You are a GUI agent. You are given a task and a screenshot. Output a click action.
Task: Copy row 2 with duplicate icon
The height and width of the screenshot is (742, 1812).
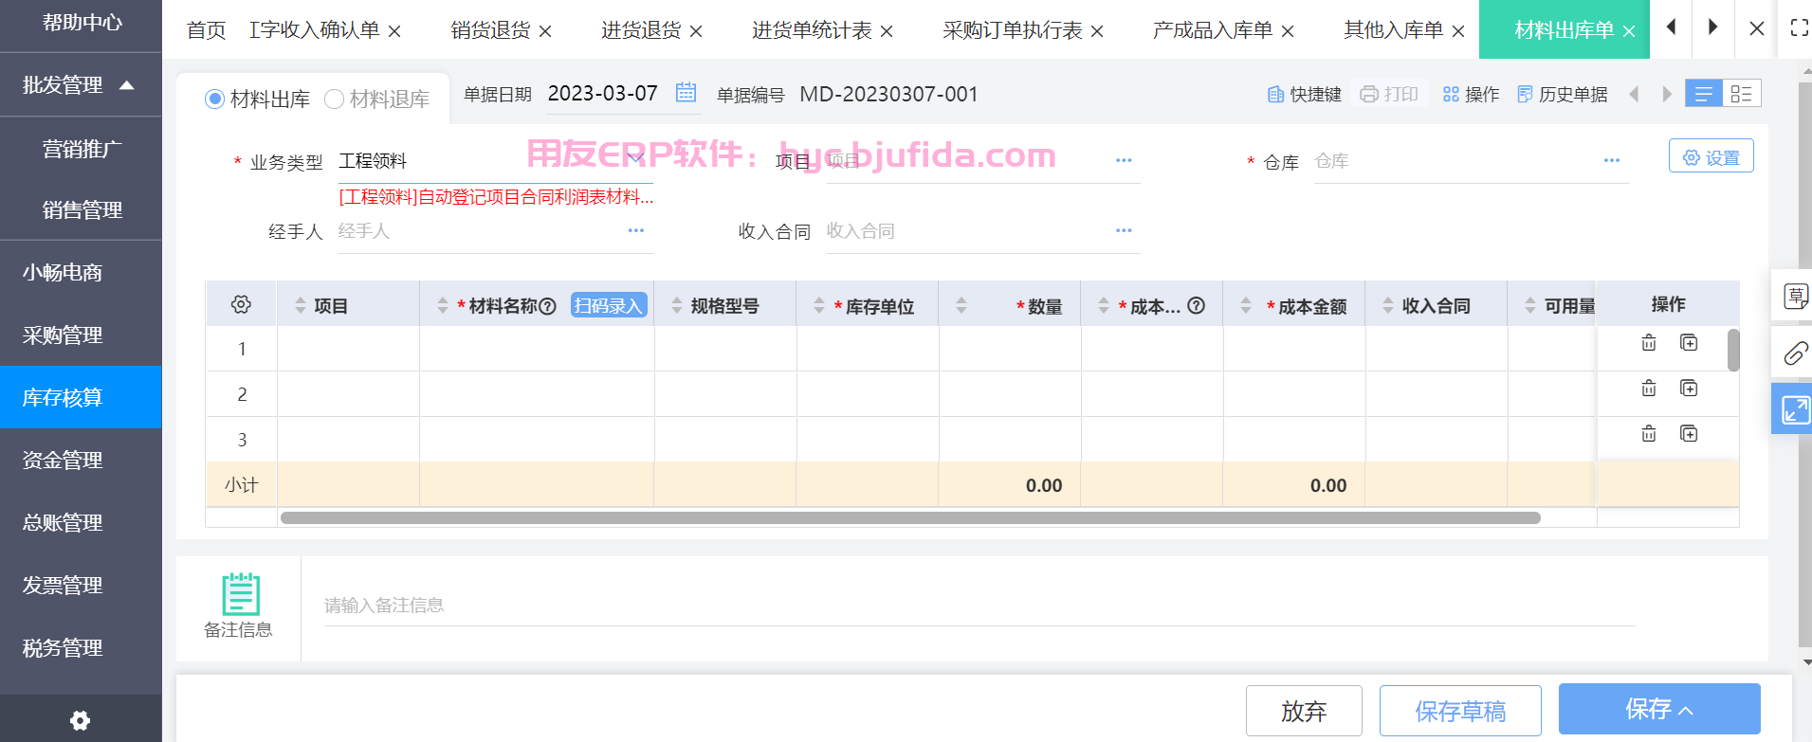point(1689,389)
